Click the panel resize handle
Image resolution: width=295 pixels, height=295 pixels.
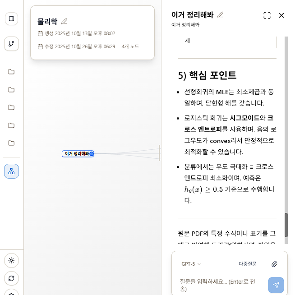coord(160,153)
